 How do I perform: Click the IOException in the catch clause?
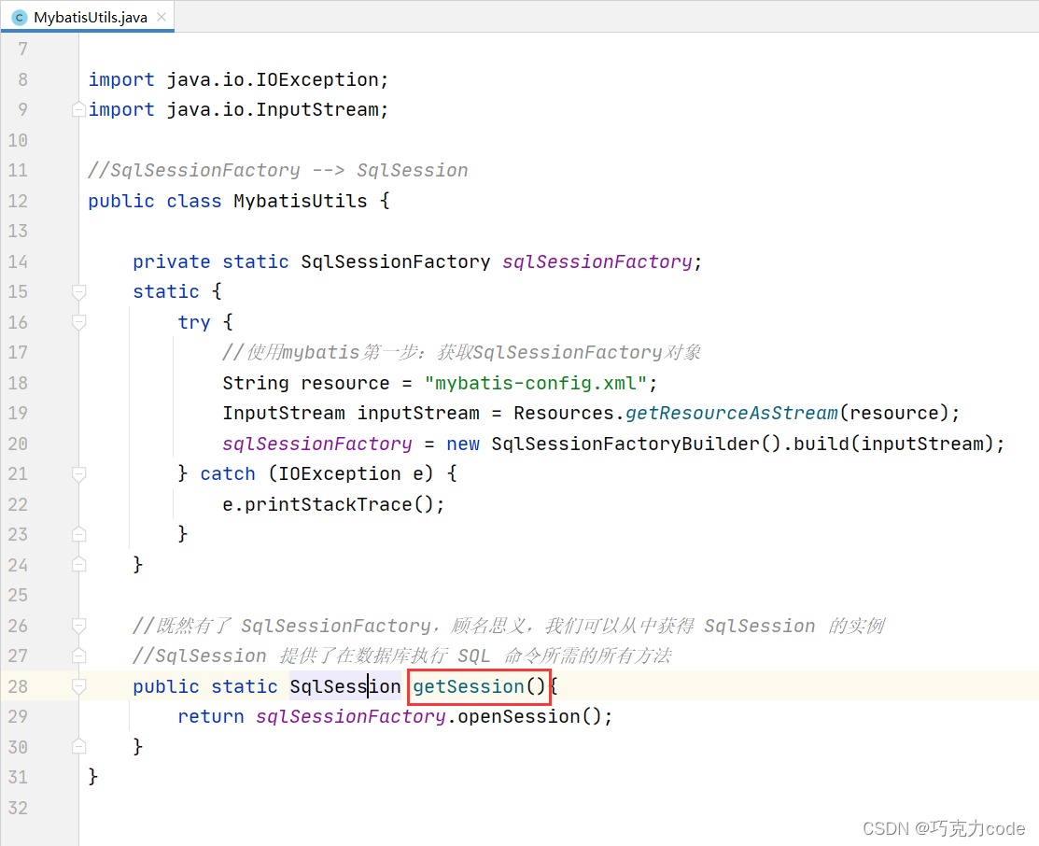pos(339,474)
